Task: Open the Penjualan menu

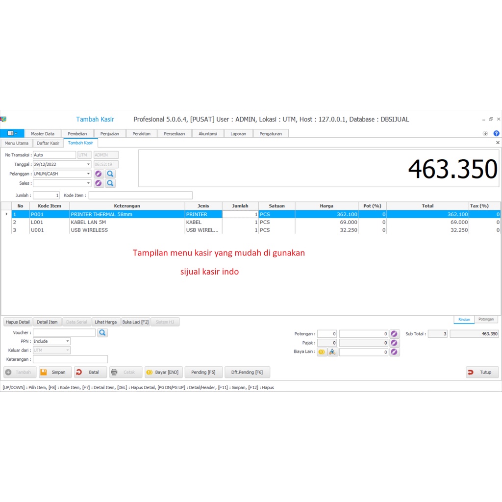Action: pyautogui.click(x=110, y=133)
